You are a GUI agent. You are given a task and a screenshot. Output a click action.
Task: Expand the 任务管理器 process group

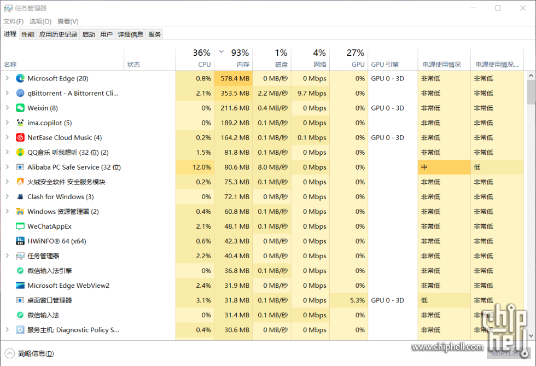click(7, 255)
